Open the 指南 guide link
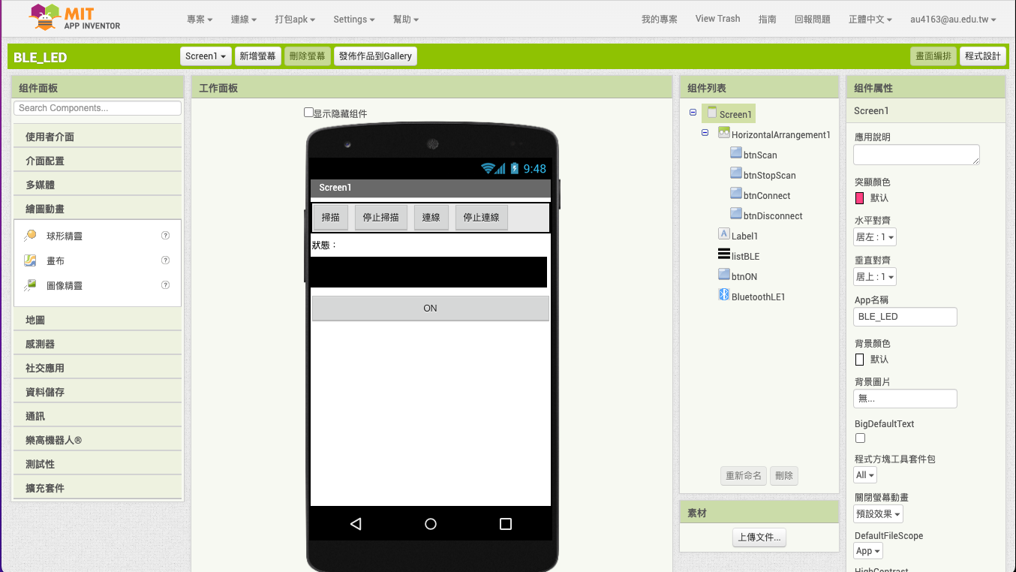This screenshot has height=572, width=1016. 768,20
